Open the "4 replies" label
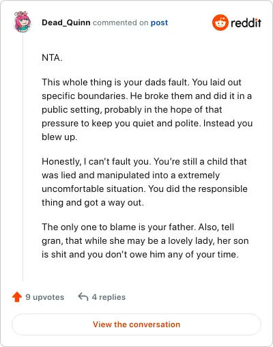The height and width of the screenshot is (347, 273). tap(109, 297)
